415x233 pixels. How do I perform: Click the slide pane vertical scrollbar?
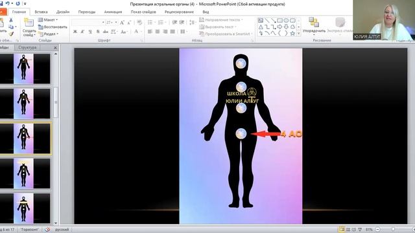point(56,102)
